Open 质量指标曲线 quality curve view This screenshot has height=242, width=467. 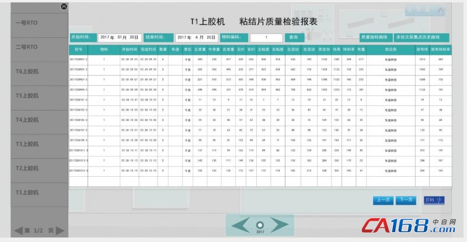click(x=374, y=37)
